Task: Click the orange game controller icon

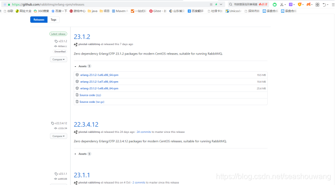Action: [309, 4]
